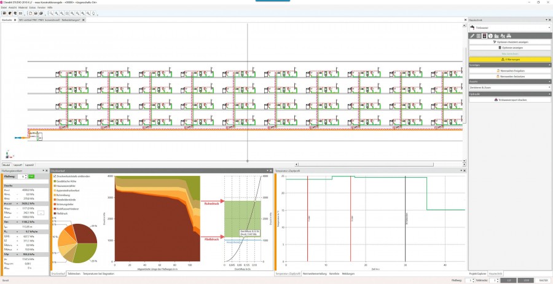Toggle the green PWC button

(x=31, y=176)
